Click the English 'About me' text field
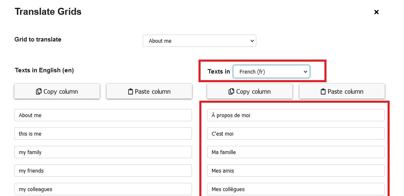The width and height of the screenshot is (404, 196). pyautogui.click(x=103, y=115)
